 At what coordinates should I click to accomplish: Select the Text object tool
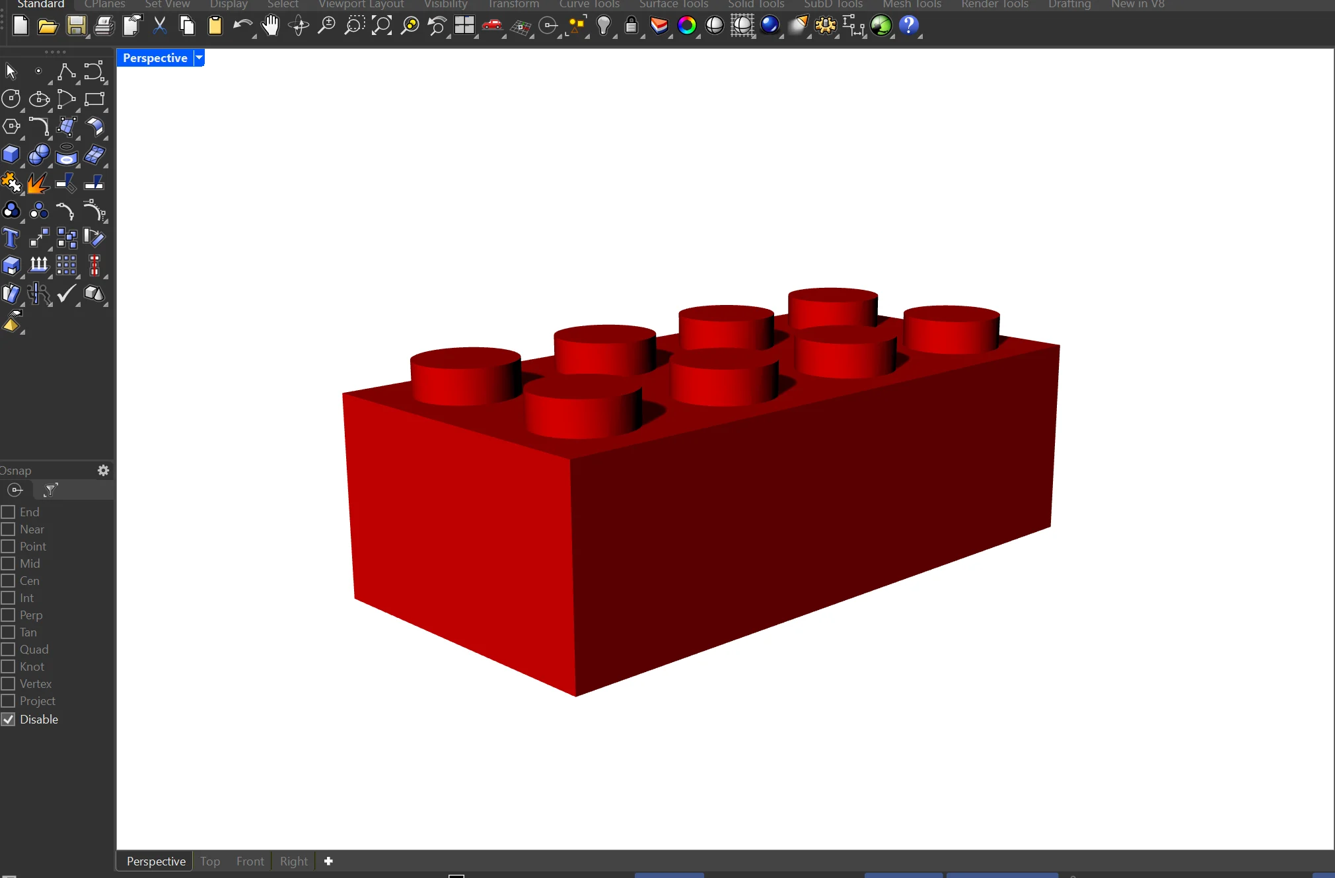[x=11, y=238]
